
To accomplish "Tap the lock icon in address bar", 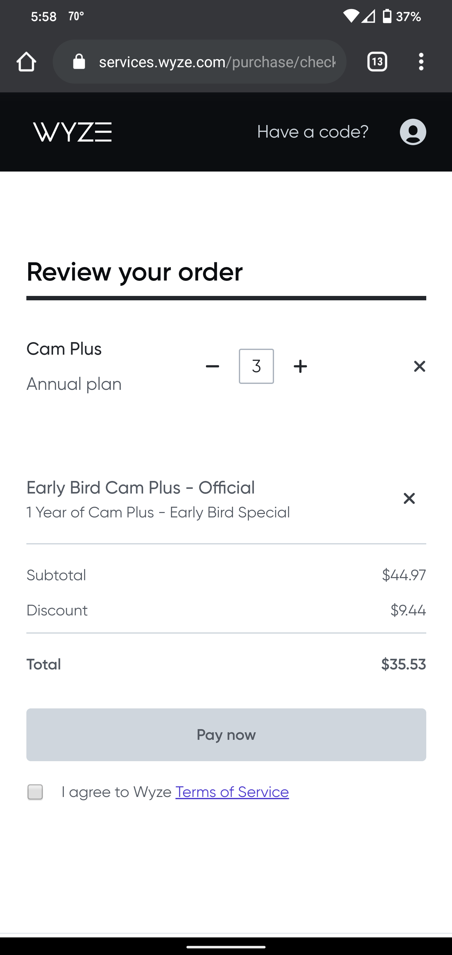I will (x=79, y=62).
